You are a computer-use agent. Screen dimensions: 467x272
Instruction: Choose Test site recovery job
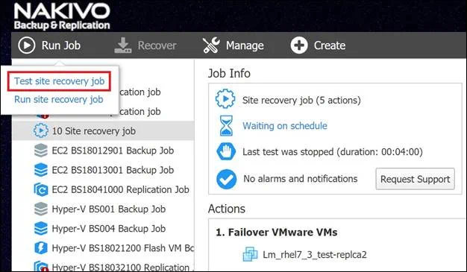pyautogui.click(x=59, y=81)
